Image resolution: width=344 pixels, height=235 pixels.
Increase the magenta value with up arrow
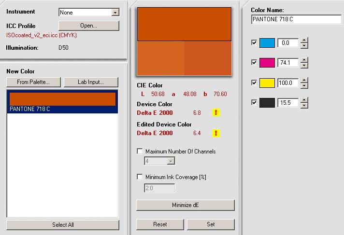[304, 60]
